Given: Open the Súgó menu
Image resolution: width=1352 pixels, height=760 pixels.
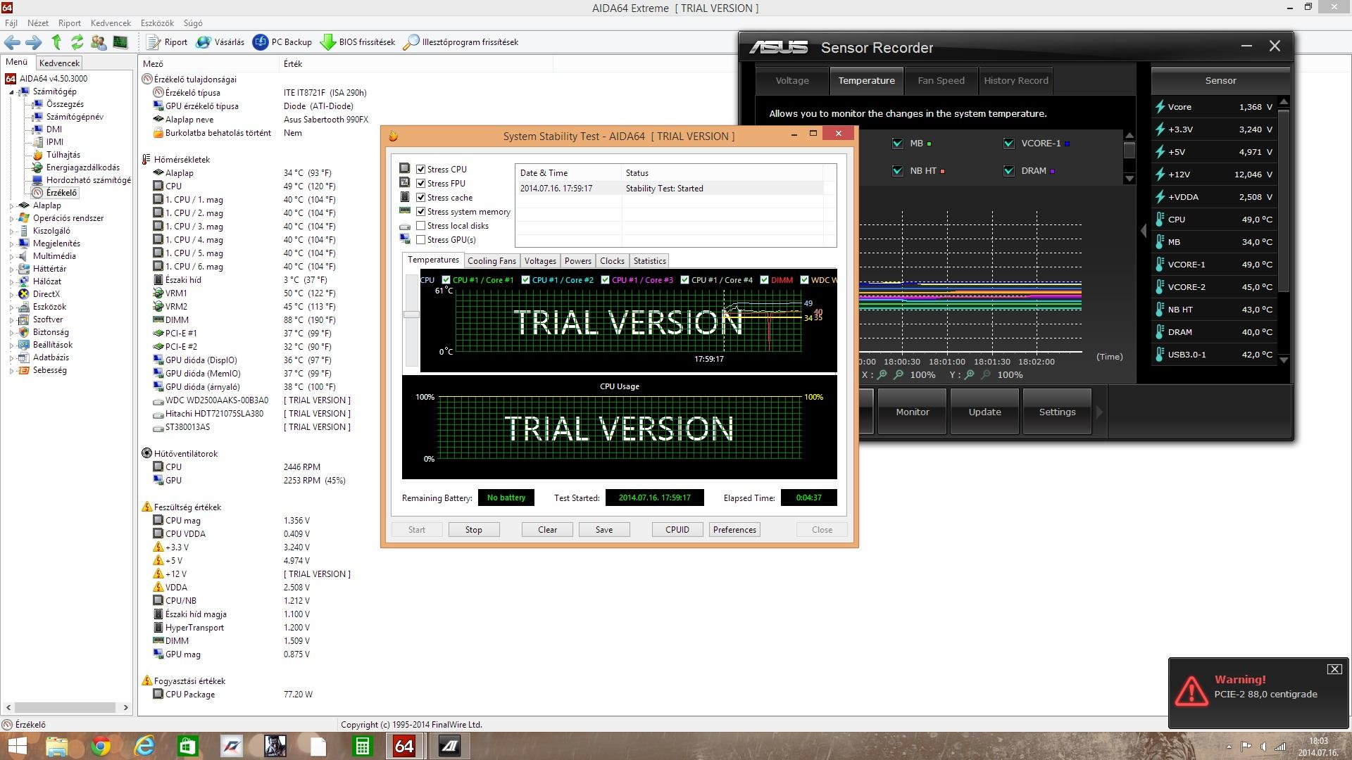Looking at the screenshot, I should [x=193, y=23].
